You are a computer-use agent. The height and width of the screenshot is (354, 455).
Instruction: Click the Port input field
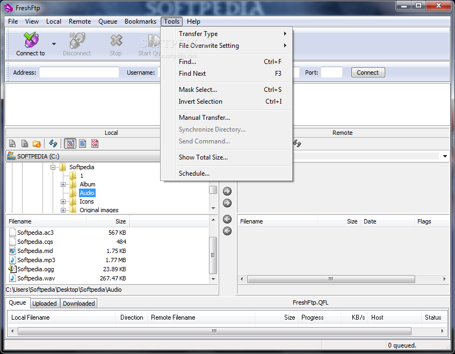click(331, 73)
